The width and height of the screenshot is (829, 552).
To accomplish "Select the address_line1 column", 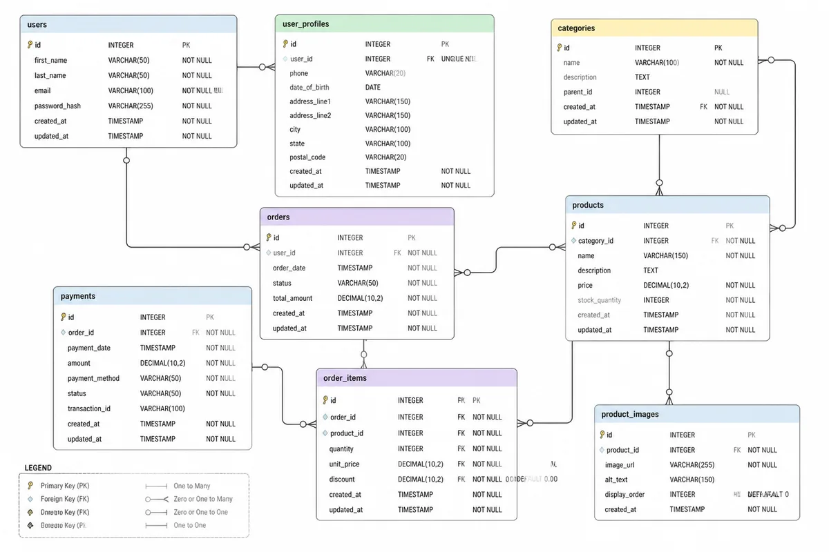I will point(310,101).
